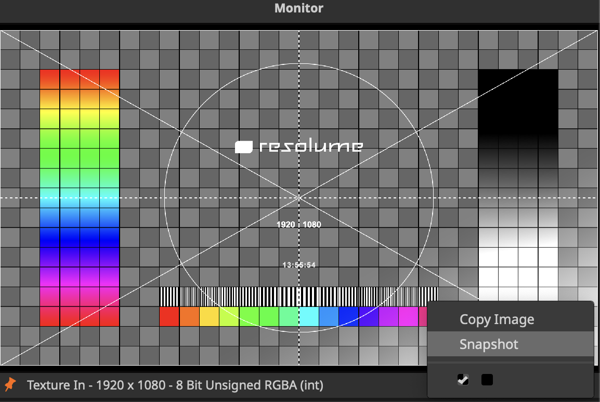Click the center crosshair of the test pattern
This screenshot has width=600, height=402.
coord(299,197)
